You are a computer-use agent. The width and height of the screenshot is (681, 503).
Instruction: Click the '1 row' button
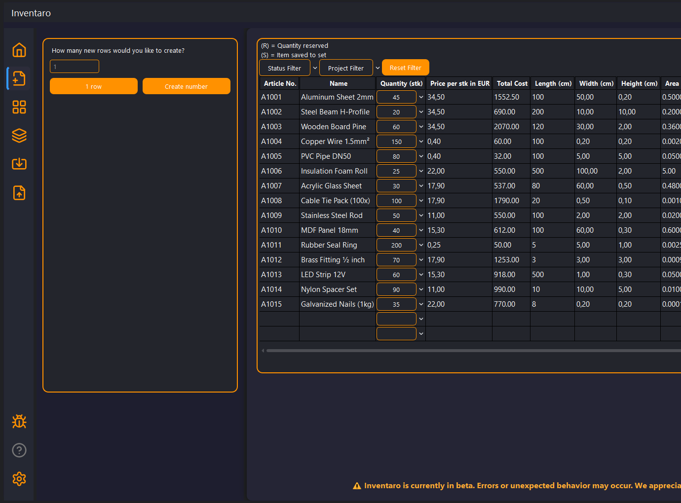pyautogui.click(x=94, y=86)
